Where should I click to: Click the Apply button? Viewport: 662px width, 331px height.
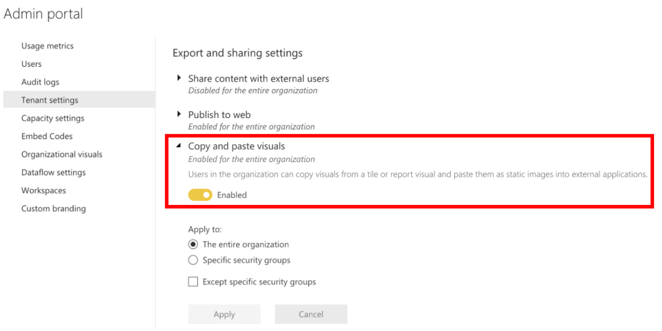coord(224,314)
